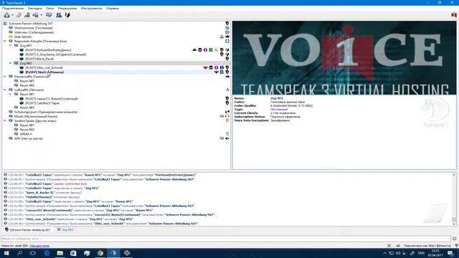Open the dropdown arrow beside the Connect icon

pyautogui.click(x=13, y=15)
